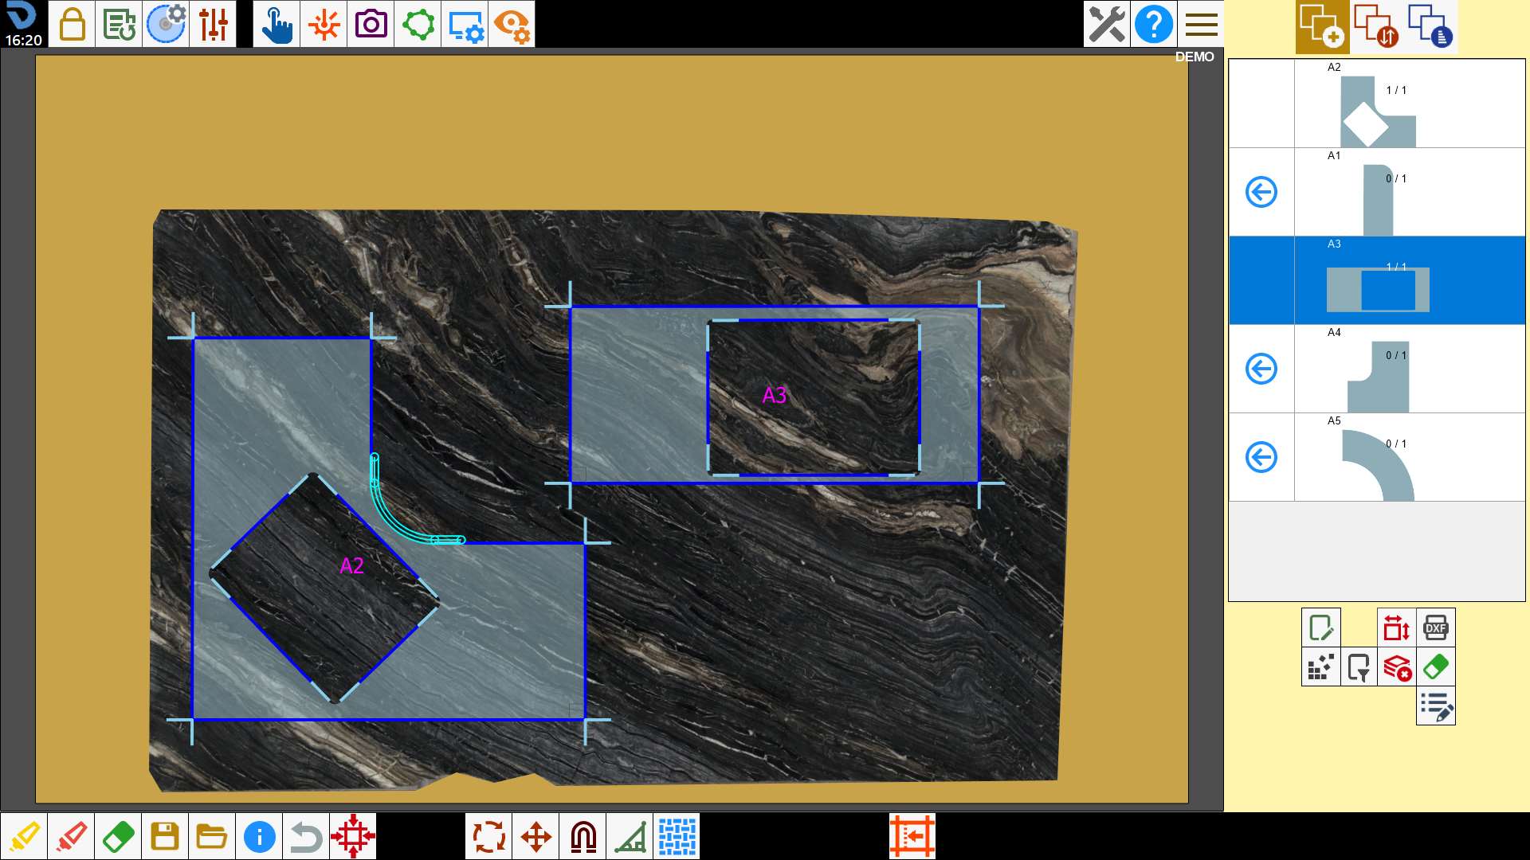The height and width of the screenshot is (860, 1530).
Task: Open the wrench and screwdriver tools
Action: [1107, 24]
